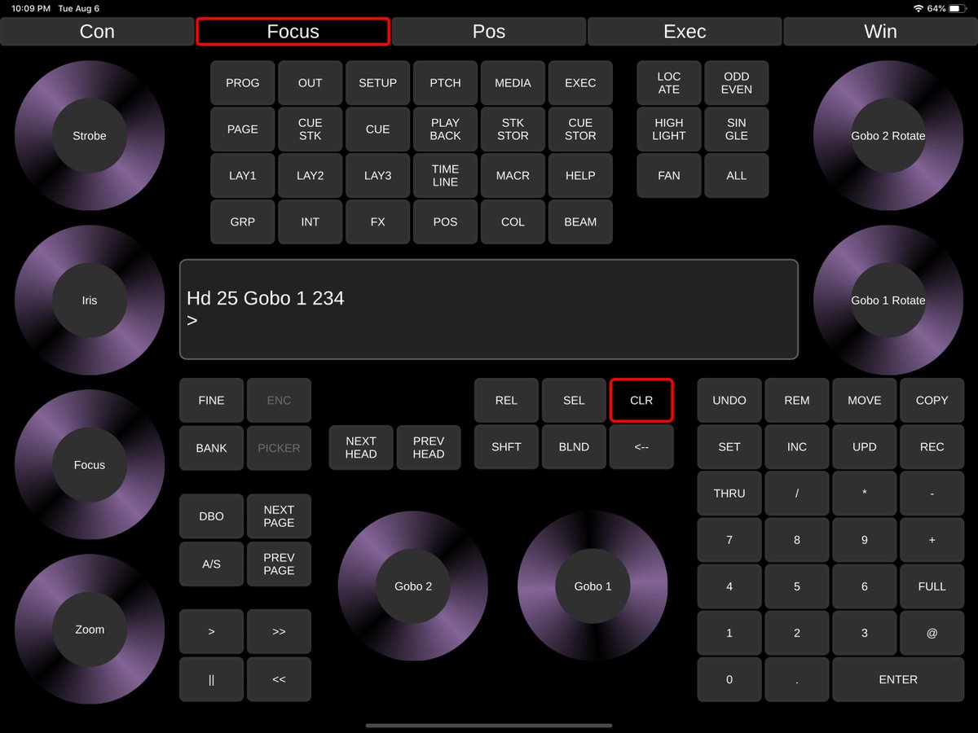This screenshot has height=733, width=978.
Task: Tap the Gobo 2 encoder wheel
Action: click(x=413, y=586)
